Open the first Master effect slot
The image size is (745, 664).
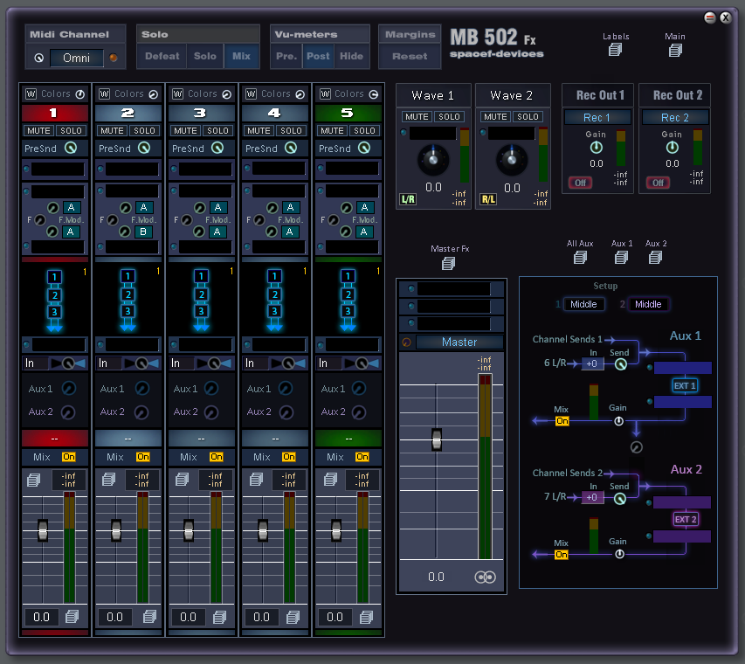[x=454, y=288]
